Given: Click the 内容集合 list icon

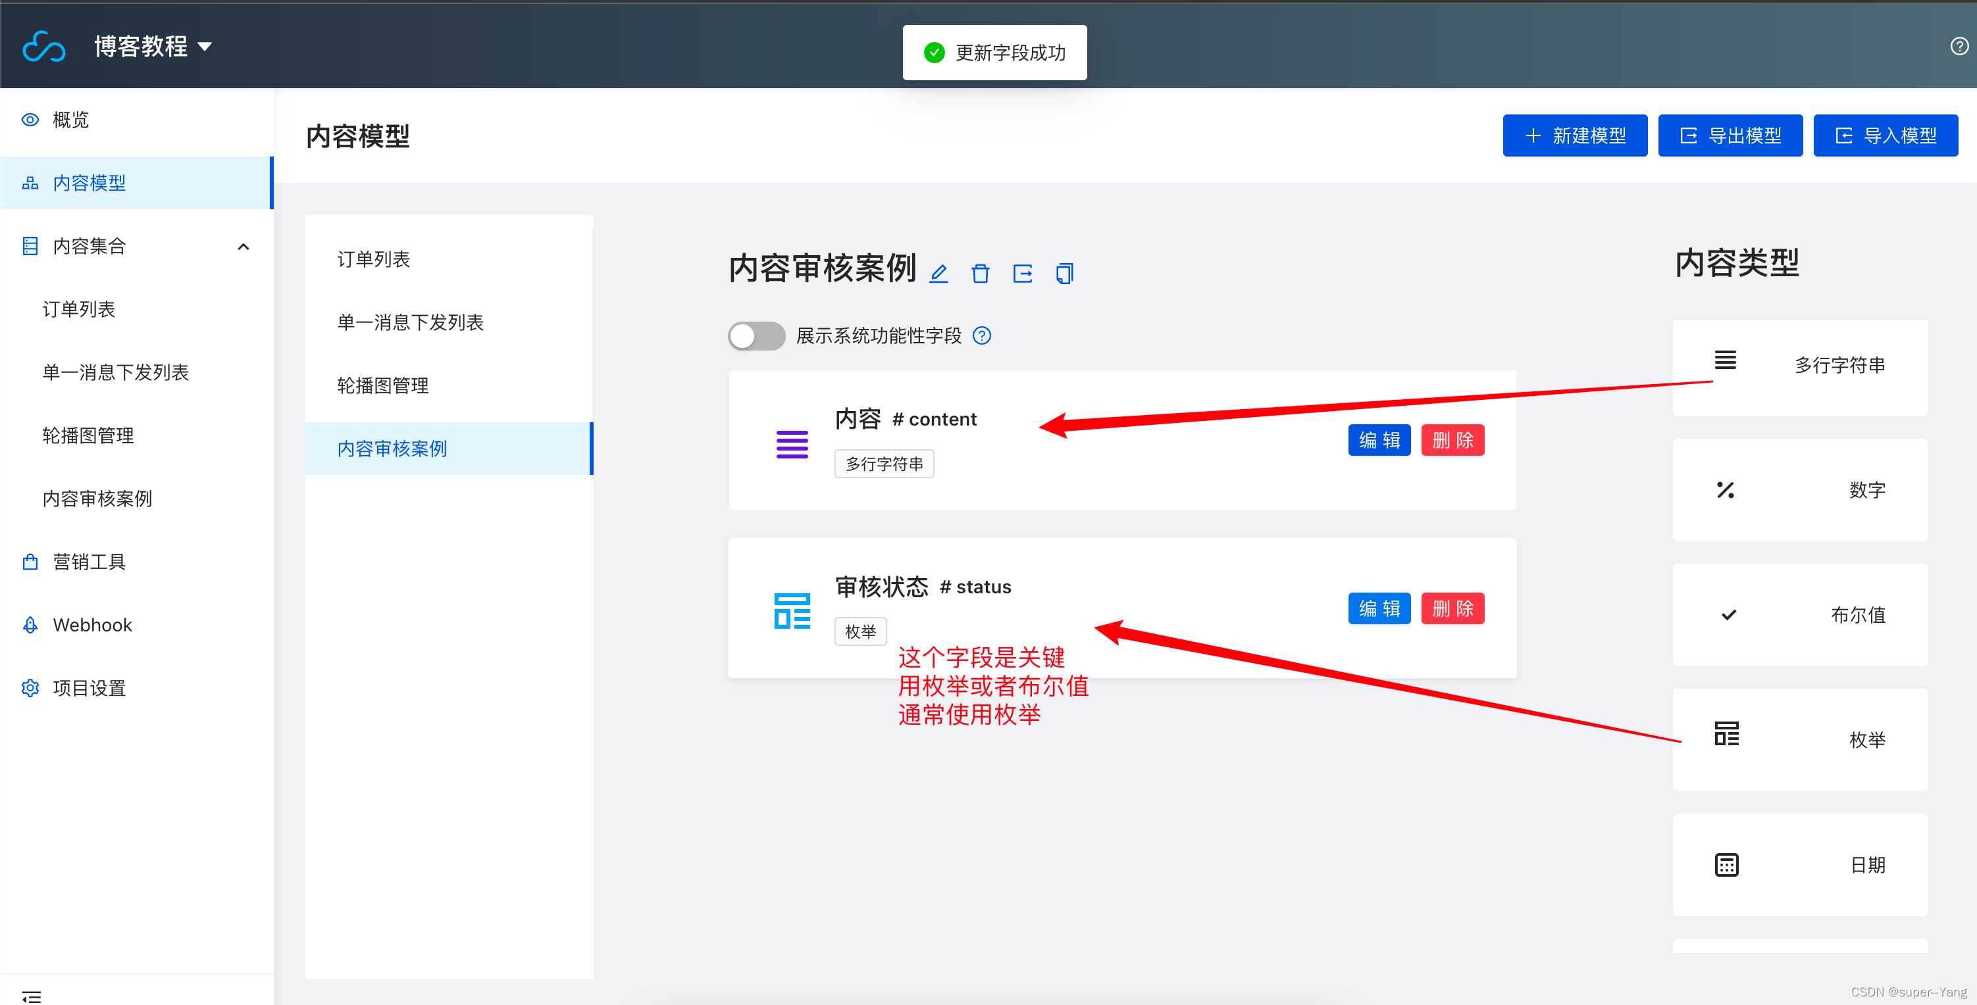Looking at the screenshot, I should pyautogui.click(x=30, y=245).
